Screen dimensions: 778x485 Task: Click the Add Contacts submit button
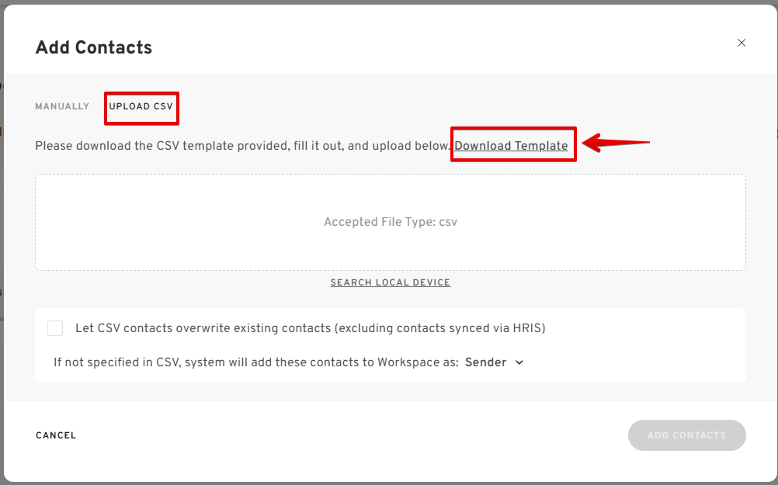coord(686,435)
